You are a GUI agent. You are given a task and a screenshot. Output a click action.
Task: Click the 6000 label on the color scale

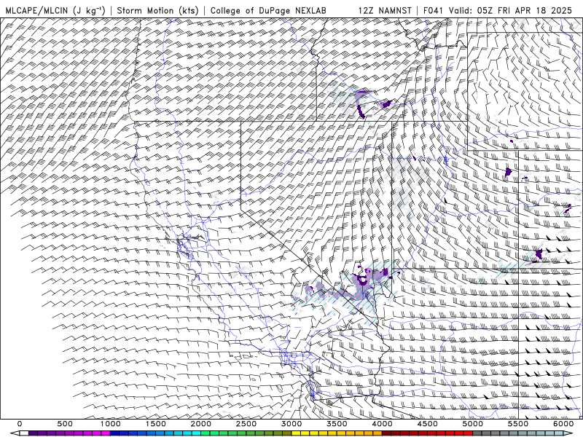point(564,424)
